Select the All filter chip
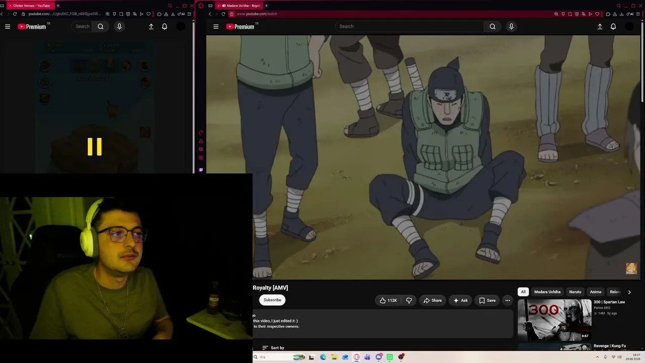Image resolution: width=645 pixels, height=363 pixels. point(523,292)
